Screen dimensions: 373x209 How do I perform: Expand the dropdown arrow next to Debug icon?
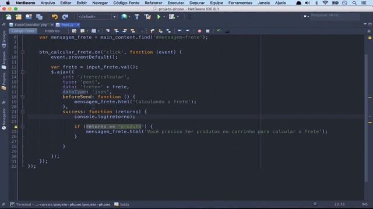pos(178,17)
